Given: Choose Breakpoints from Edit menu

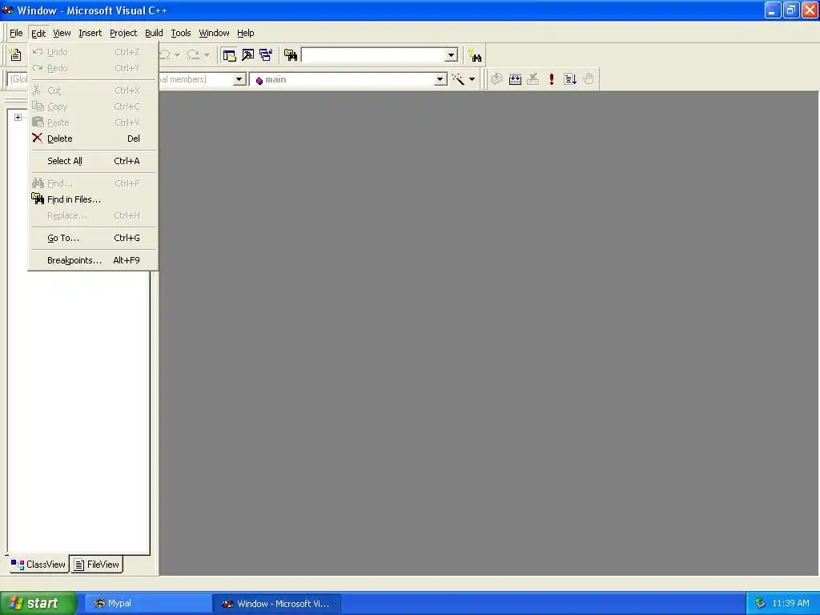Looking at the screenshot, I should 93,260.
